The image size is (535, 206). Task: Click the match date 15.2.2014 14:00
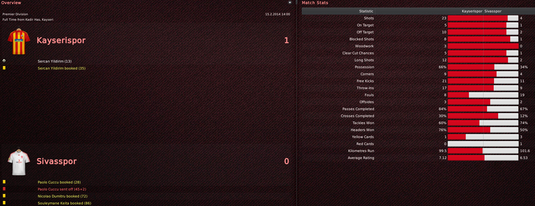click(278, 14)
